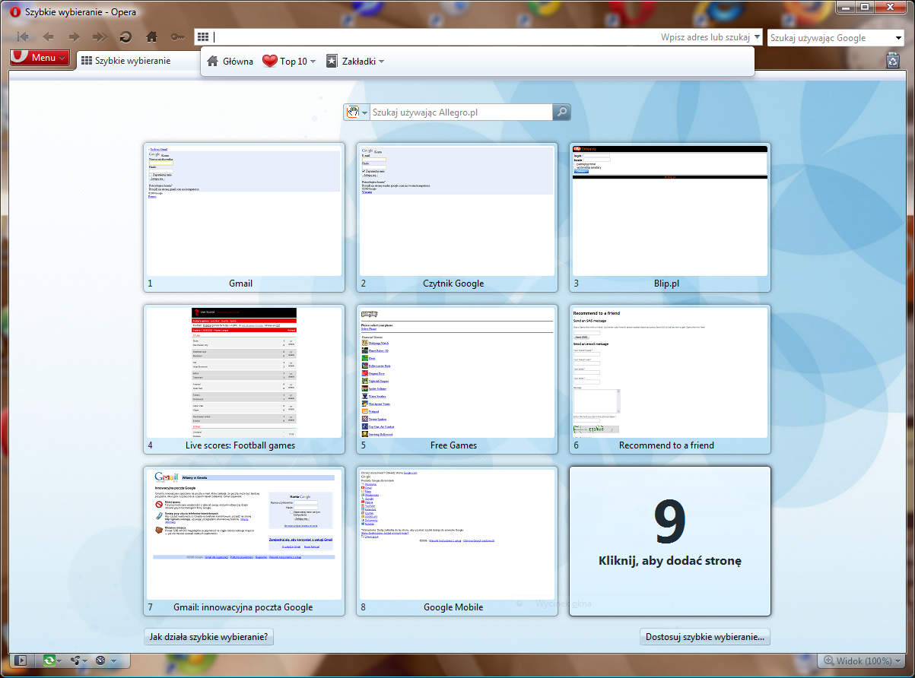
Task: Open the Allegro search engine selector
Action: tap(356, 112)
